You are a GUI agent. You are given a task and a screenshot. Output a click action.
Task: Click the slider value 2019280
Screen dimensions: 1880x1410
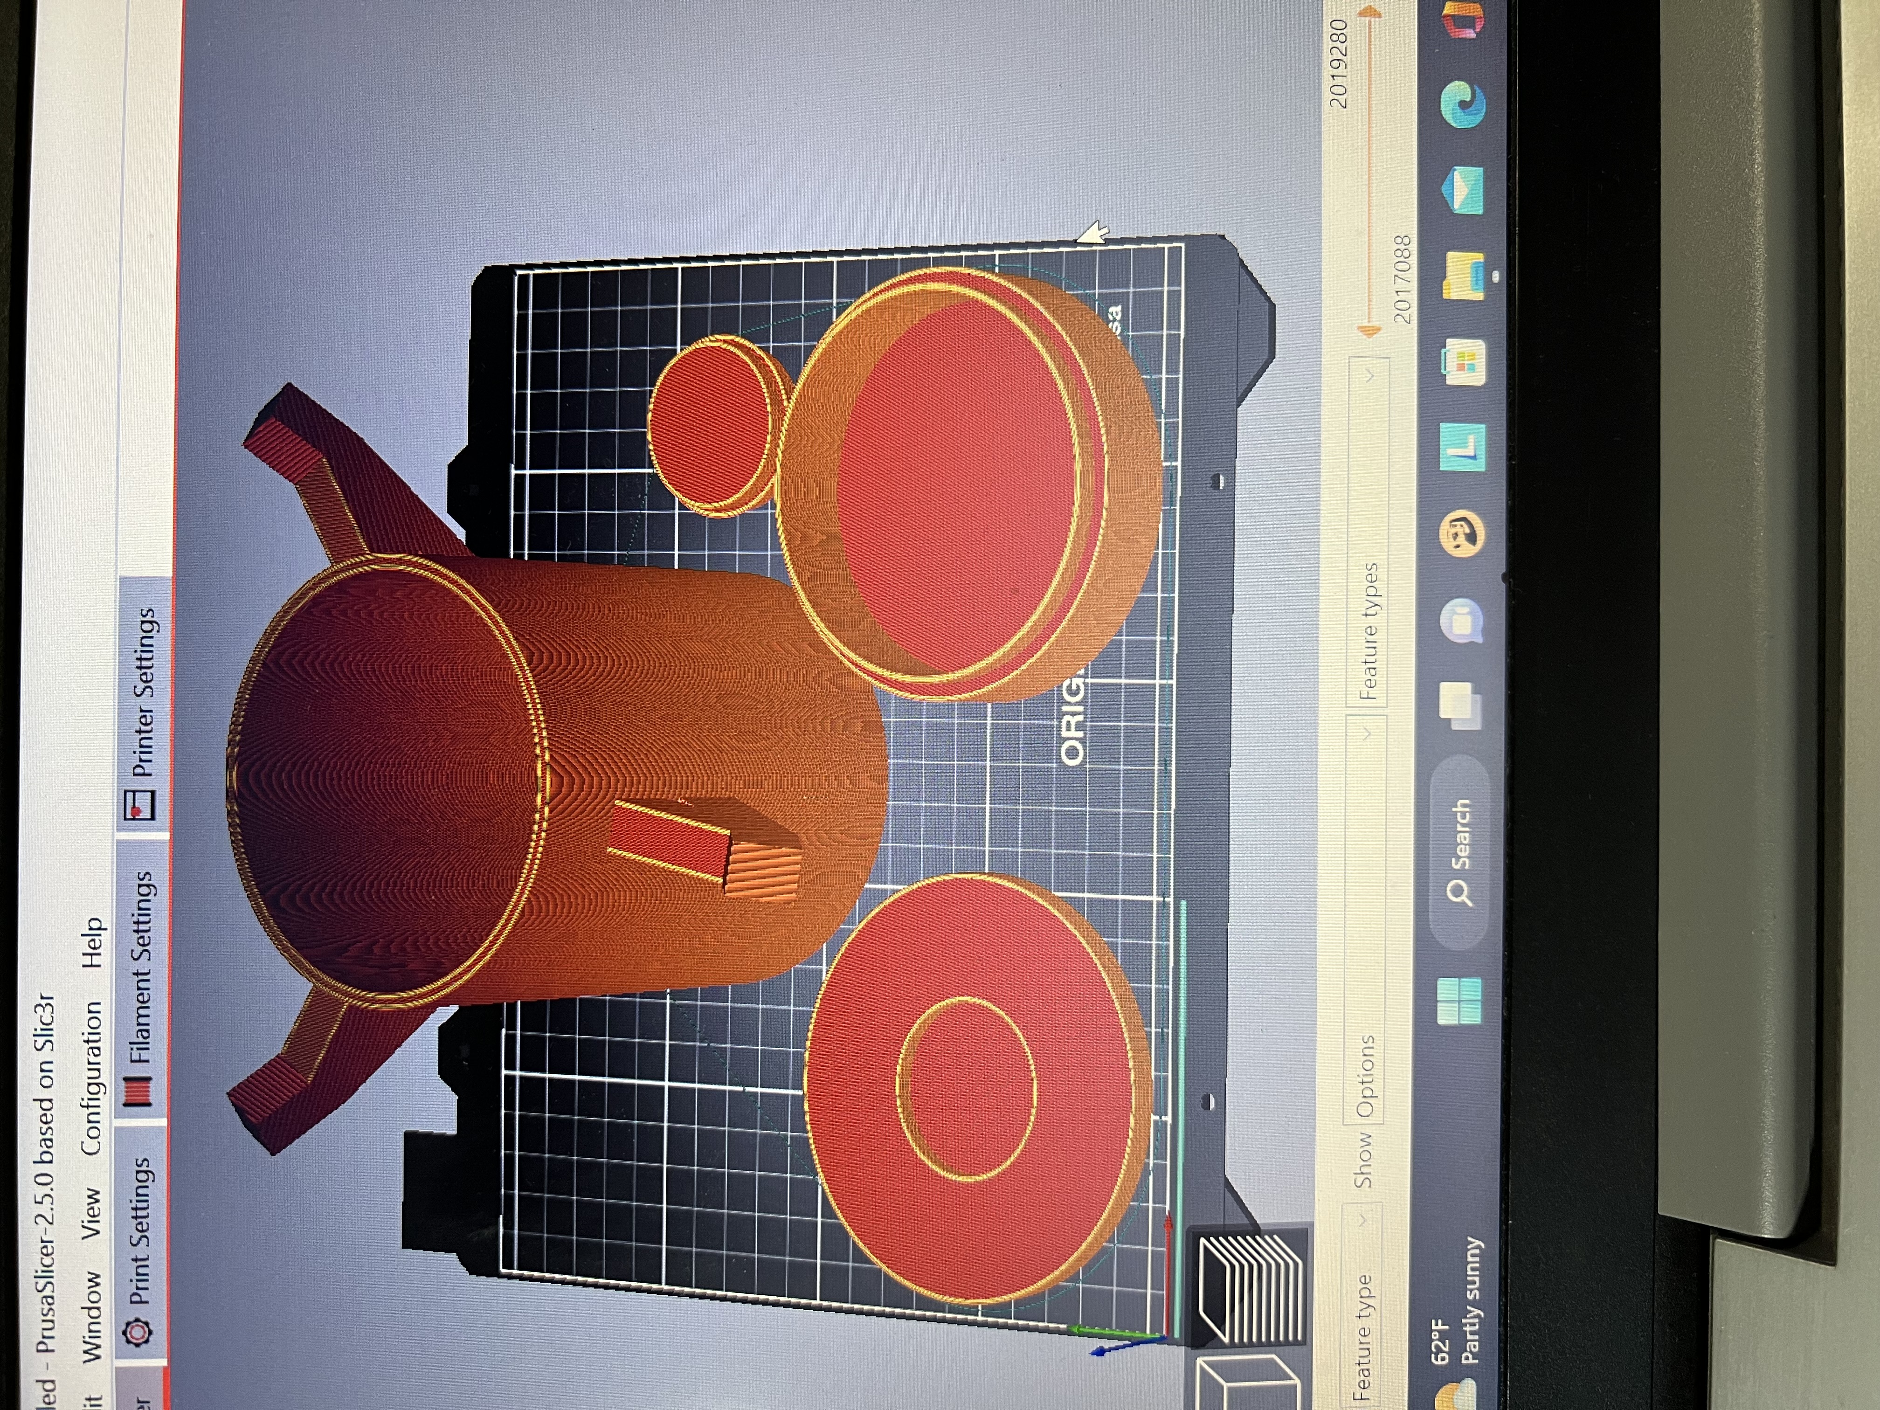pyautogui.click(x=1338, y=63)
